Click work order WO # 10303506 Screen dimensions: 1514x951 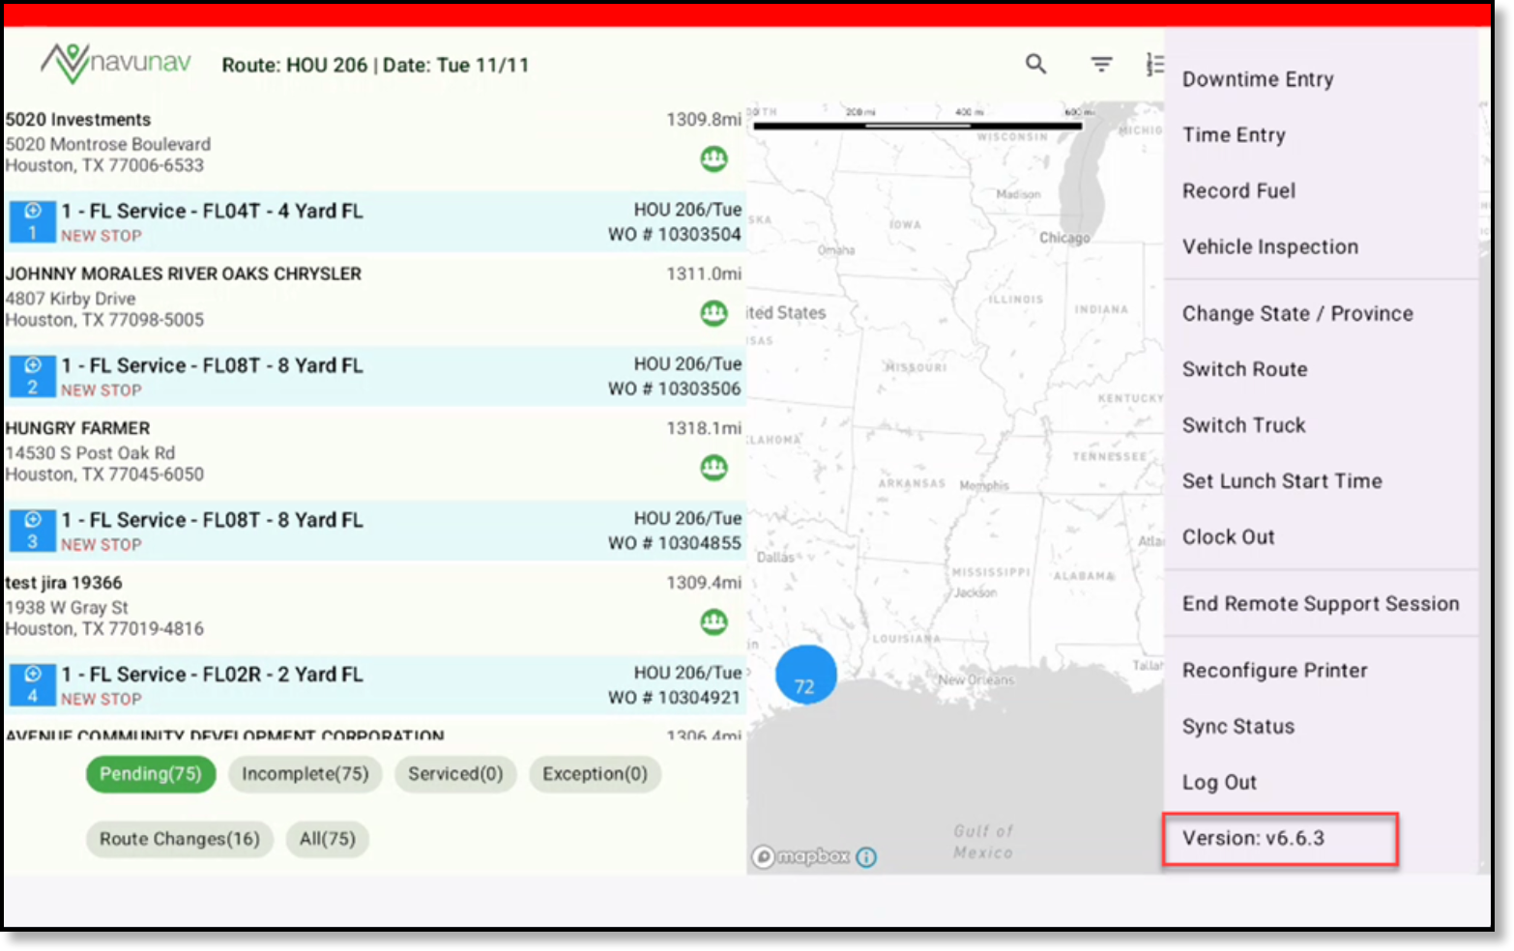point(675,389)
